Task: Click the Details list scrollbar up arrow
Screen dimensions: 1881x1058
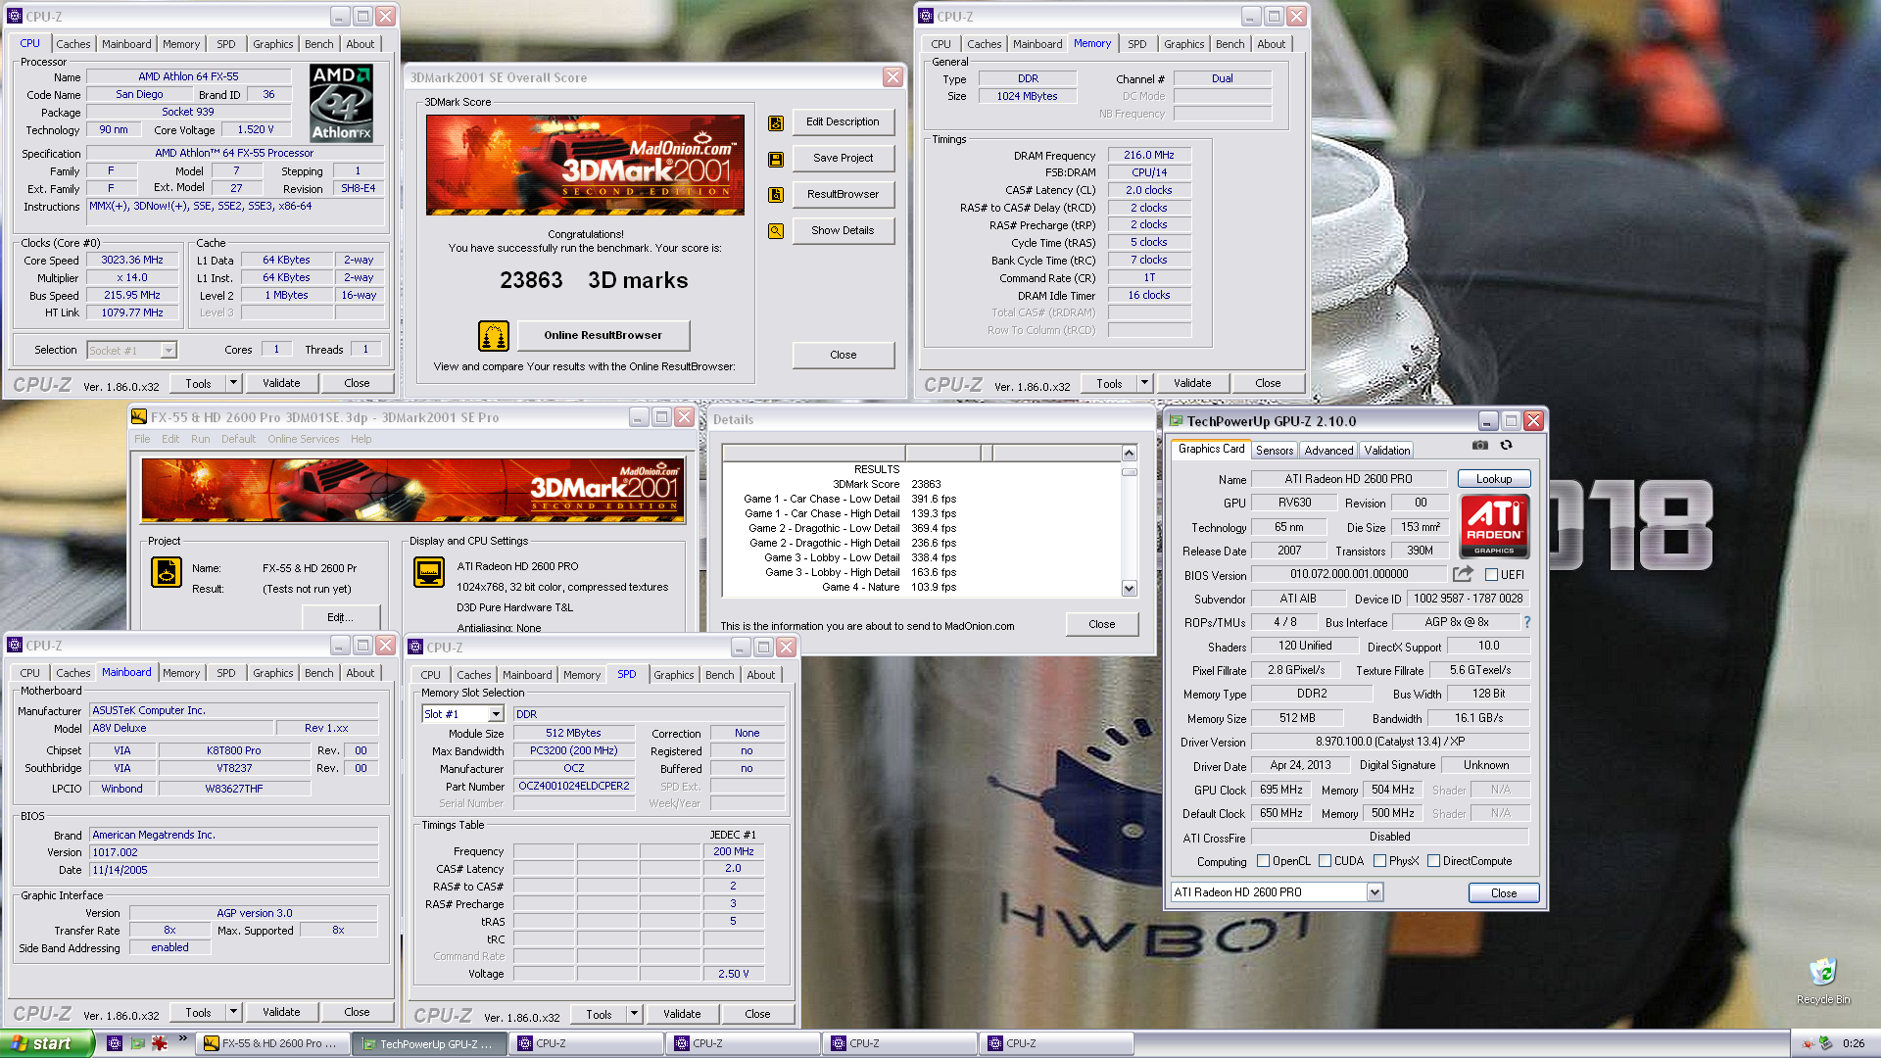Action: coord(1129,453)
